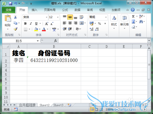Open the Sheet3 sheet tab
153x114 pixels.
click(58, 105)
